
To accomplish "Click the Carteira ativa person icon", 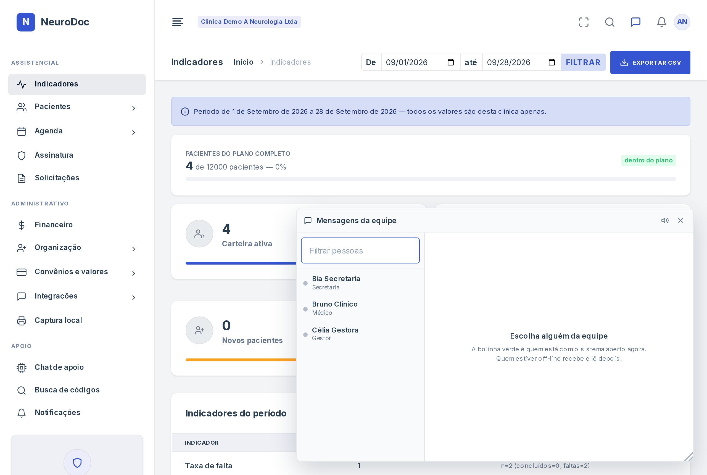I will pyautogui.click(x=199, y=234).
